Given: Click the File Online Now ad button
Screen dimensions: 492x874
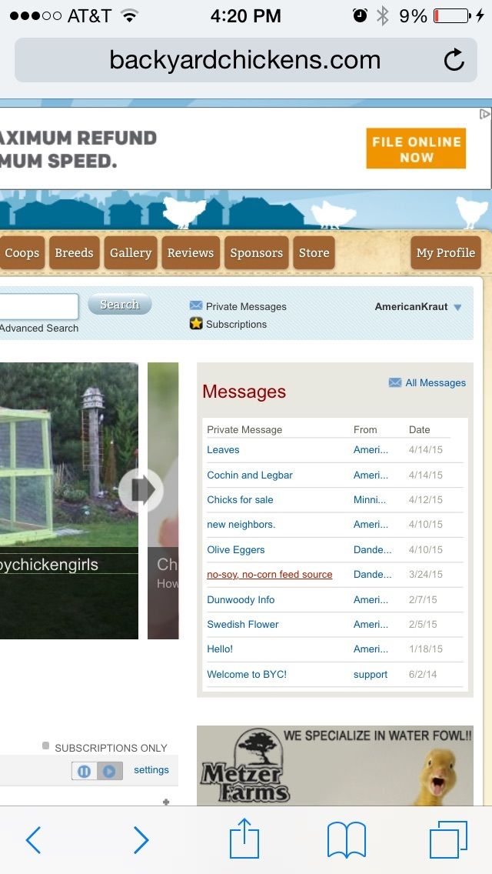Looking at the screenshot, I should 416,148.
